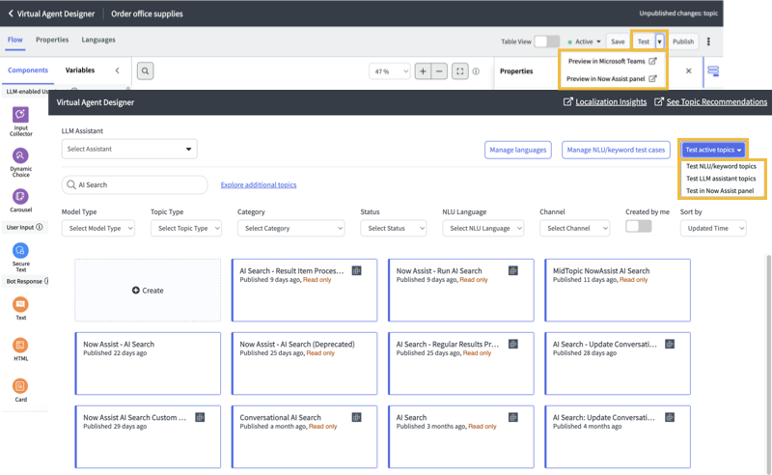Collapse the components sidebar with chevron

coord(117,70)
